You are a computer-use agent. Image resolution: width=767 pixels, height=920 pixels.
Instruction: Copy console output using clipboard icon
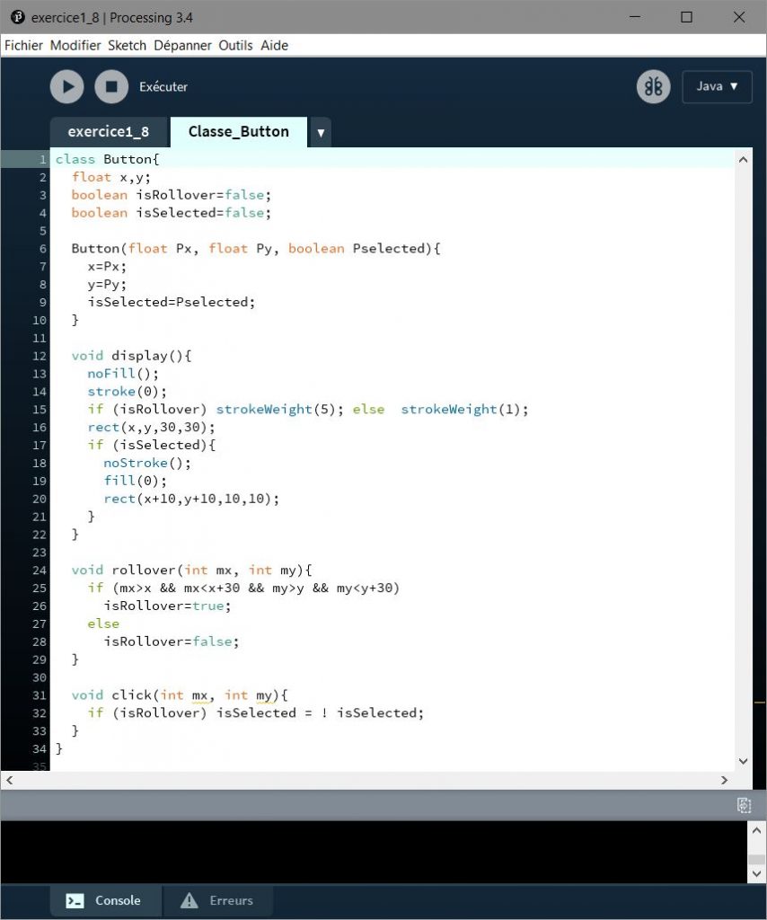[x=744, y=805]
